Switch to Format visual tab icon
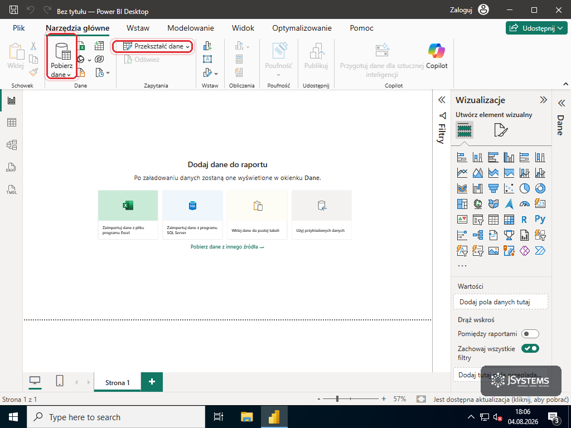This screenshot has height=428, width=571. (501, 130)
